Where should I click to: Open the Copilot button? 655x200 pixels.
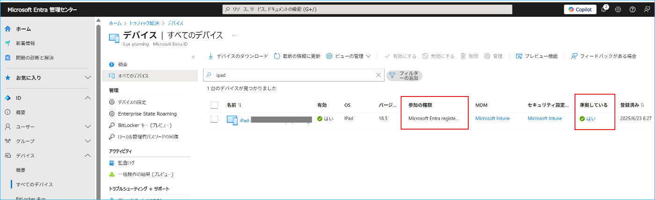[580, 9]
